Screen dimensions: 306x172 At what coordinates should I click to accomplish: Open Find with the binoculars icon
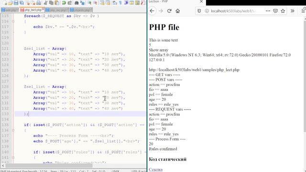click(76, 3)
